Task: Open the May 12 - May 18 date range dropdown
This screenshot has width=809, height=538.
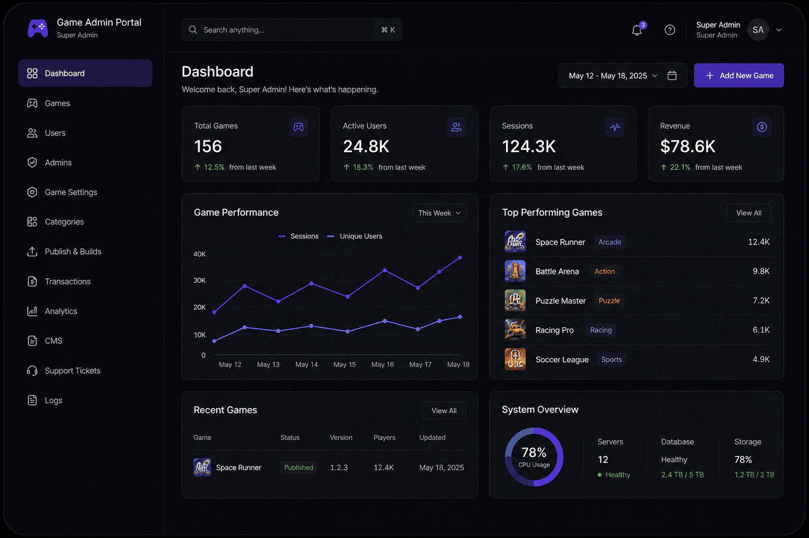Action: click(x=613, y=76)
